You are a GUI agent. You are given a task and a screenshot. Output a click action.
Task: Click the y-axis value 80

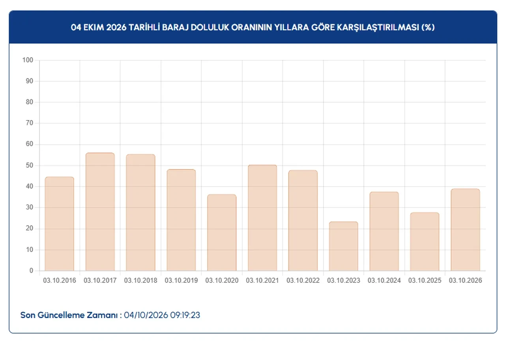click(30, 102)
